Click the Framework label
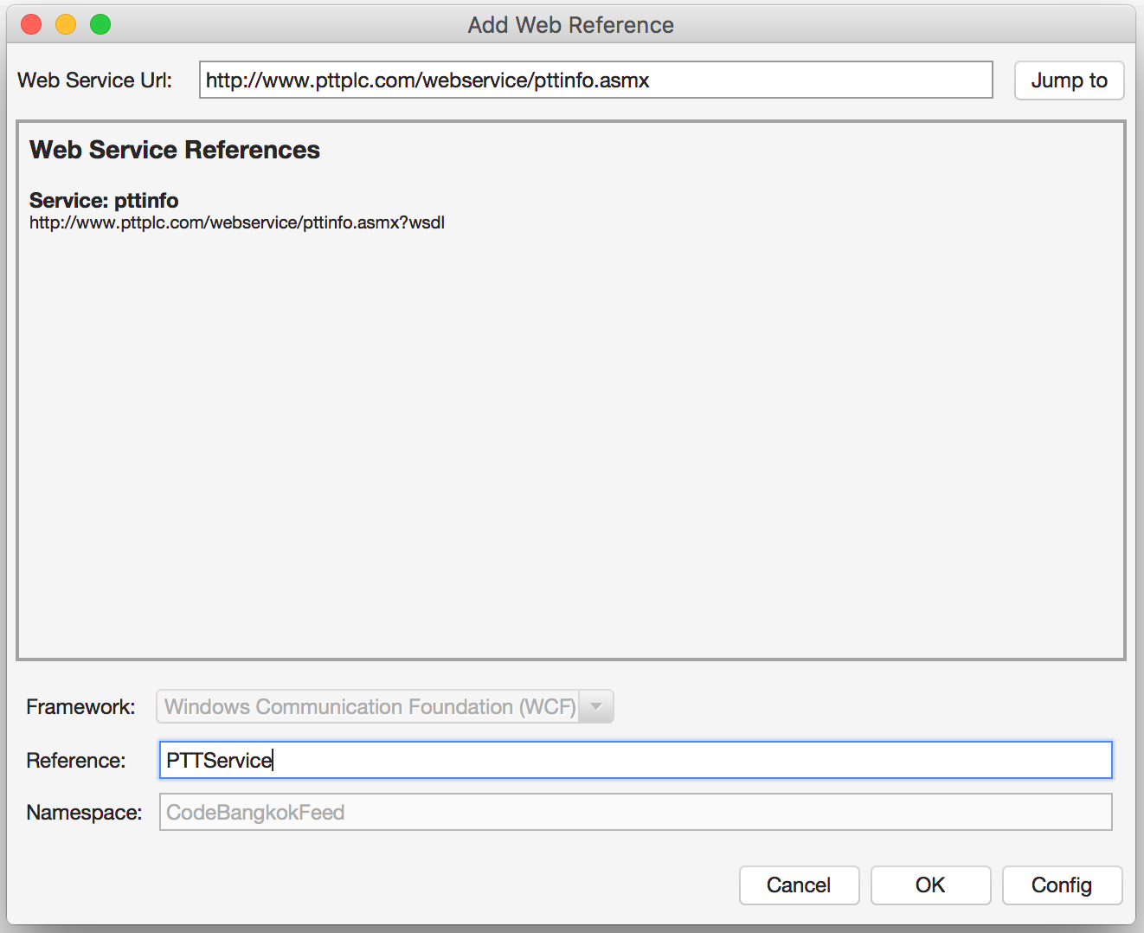 point(80,706)
